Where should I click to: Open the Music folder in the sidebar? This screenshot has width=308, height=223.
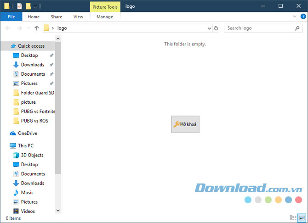(27, 192)
